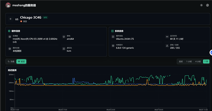Click the 未检测到 graphics value
212x111 pixels.
point(17,51)
